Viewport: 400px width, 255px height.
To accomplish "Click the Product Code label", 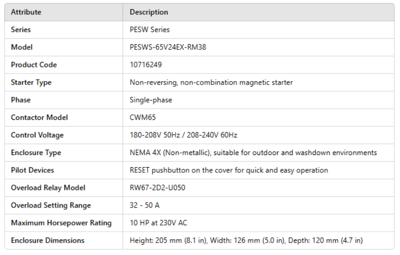I will (34, 65).
